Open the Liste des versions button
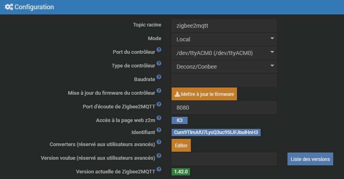 pyautogui.click(x=310, y=159)
